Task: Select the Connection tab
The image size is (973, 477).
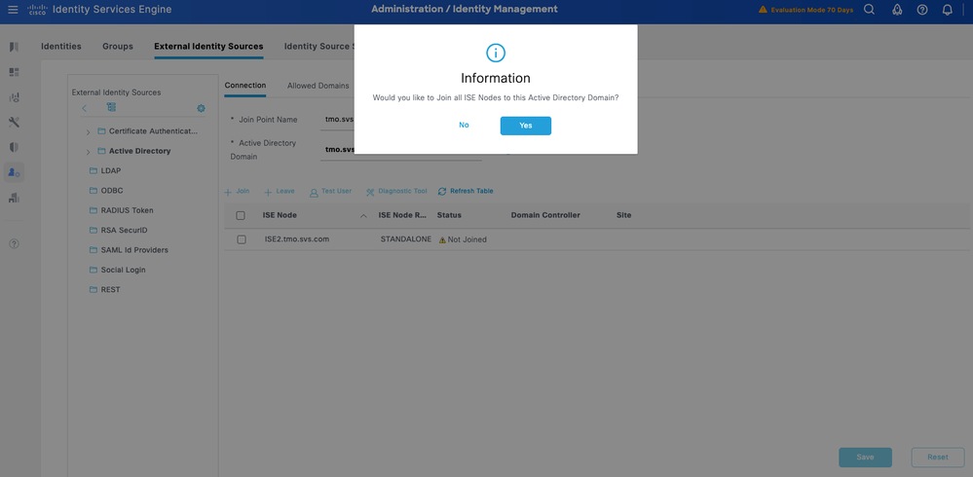Action: click(245, 85)
